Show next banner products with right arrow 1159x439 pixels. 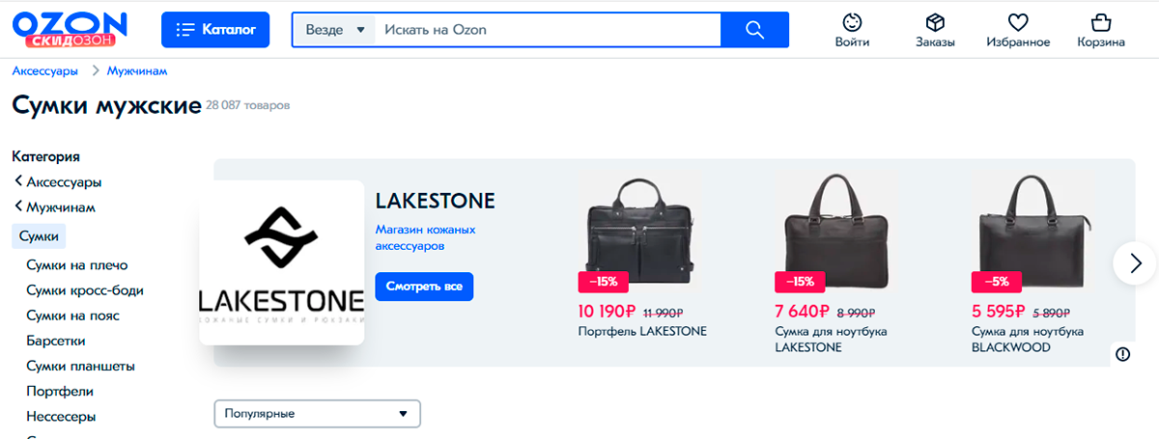[1135, 262]
